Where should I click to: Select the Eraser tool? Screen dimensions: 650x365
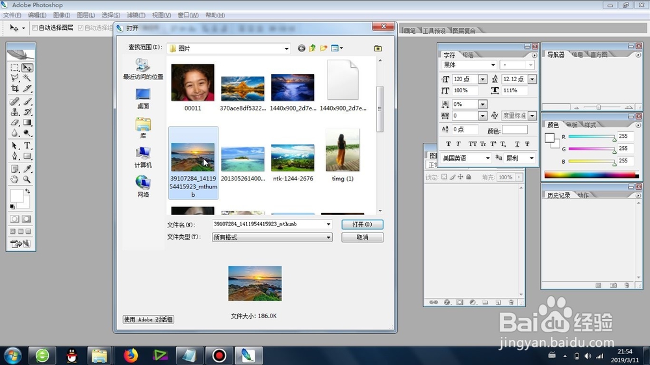click(x=15, y=123)
